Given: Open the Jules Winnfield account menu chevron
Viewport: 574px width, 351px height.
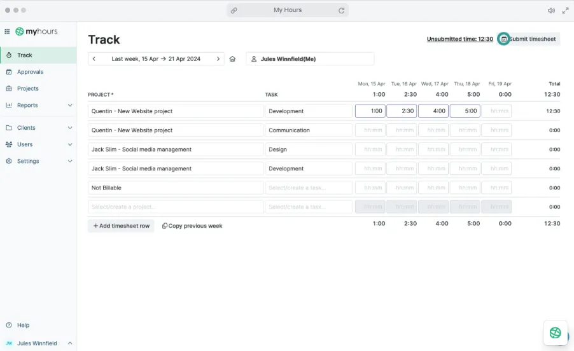Looking at the screenshot, I should click(70, 343).
